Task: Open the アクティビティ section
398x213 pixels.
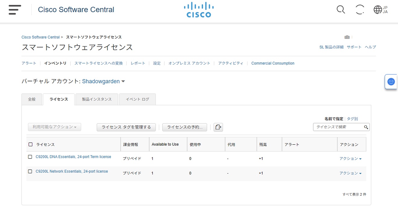Action: click(231, 63)
